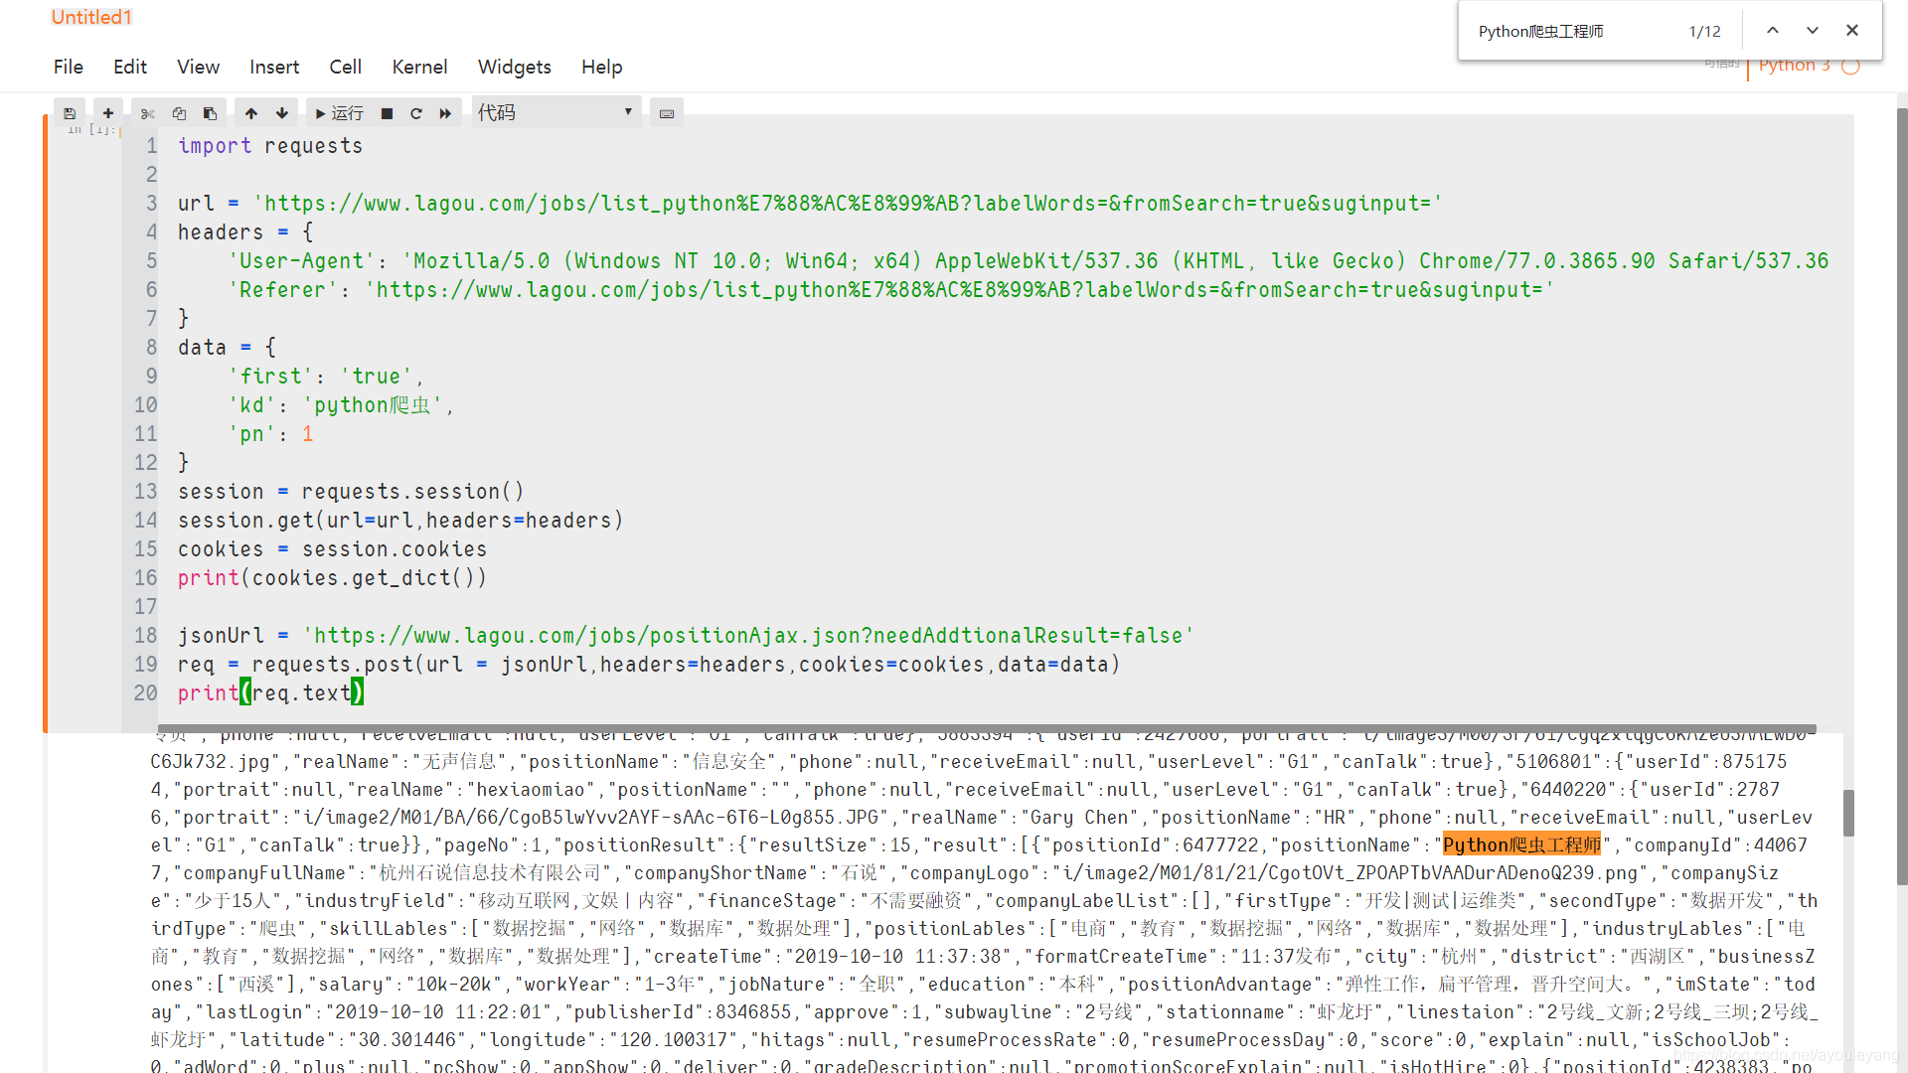Move cell down with the down arrow
The height and width of the screenshot is (1073, 1908).
[x=282, y=113]
